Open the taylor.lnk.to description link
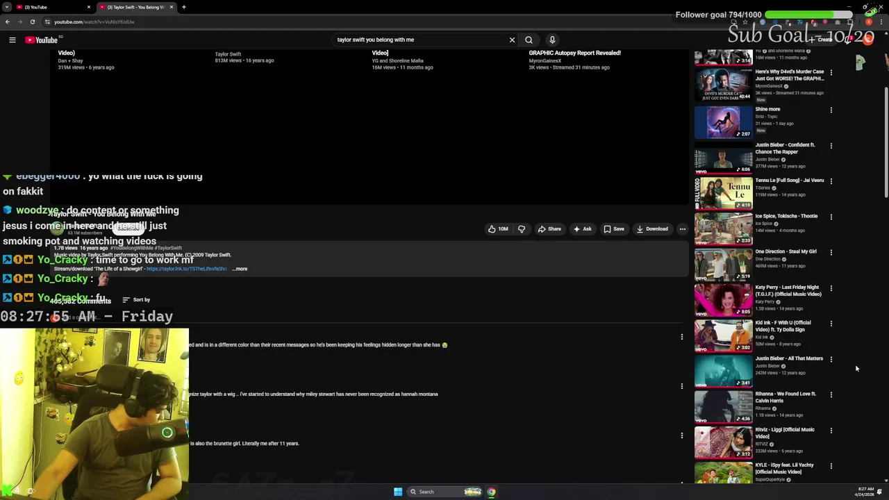Viewport: 889px width, 500px height. point(186,269)
